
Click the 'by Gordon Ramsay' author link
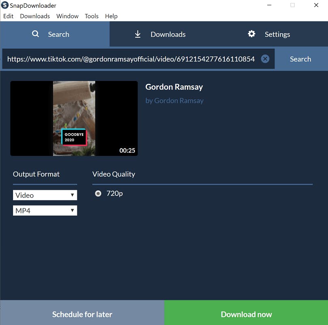click(174, 101)
